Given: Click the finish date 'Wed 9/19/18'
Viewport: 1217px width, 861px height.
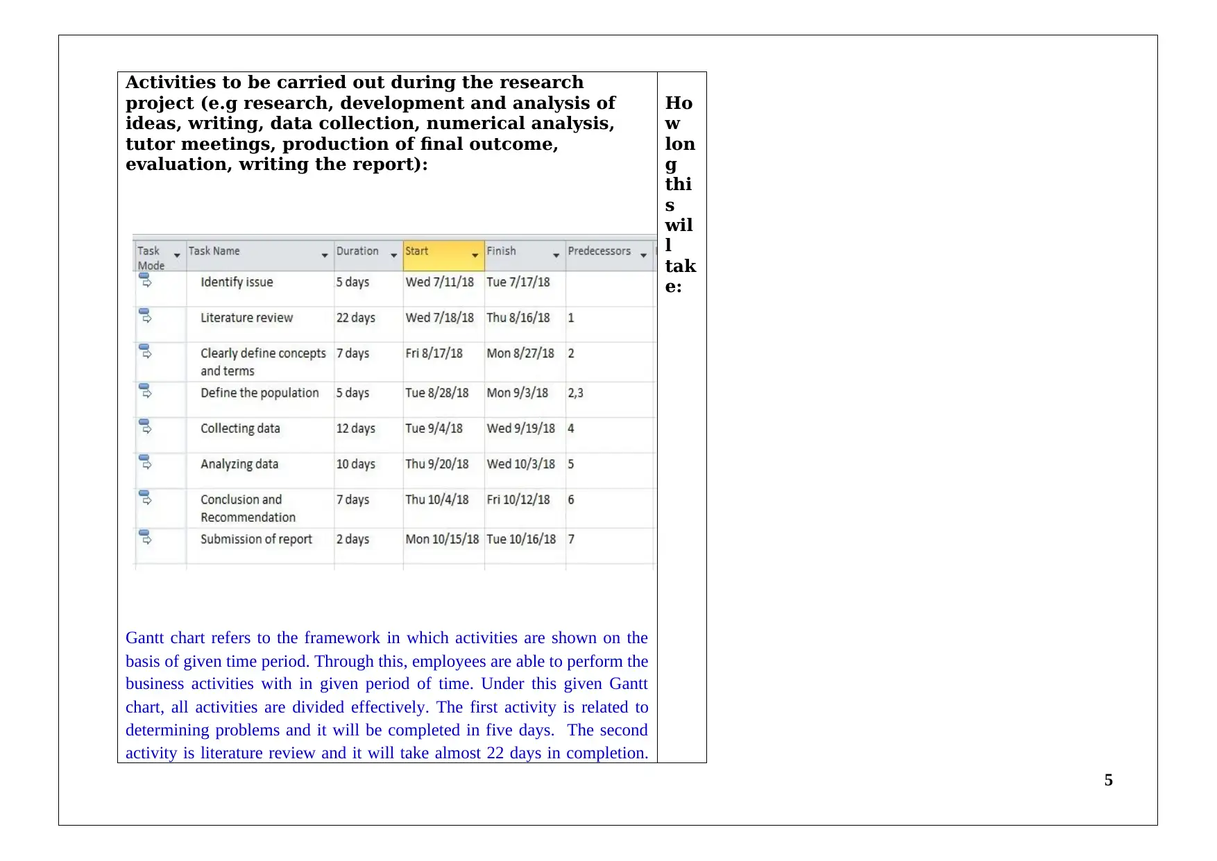Looking at the screenshot, I should tap(521, 429).
